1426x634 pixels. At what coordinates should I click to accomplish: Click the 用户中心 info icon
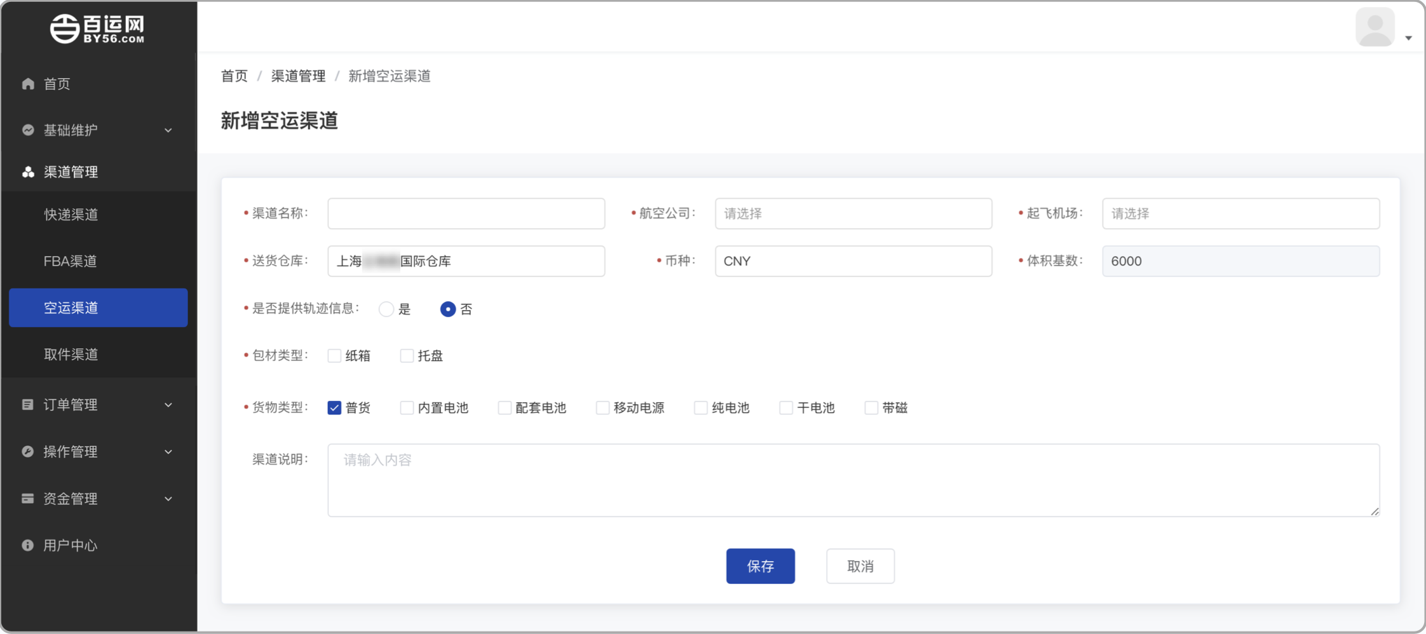pos(27,545)
